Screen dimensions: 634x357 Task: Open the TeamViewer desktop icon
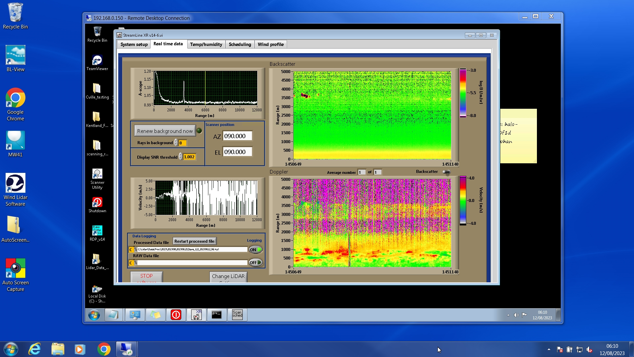[x=97, y=60]
